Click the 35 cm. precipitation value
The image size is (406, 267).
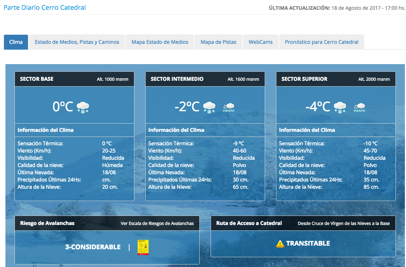tap(371, 179)
